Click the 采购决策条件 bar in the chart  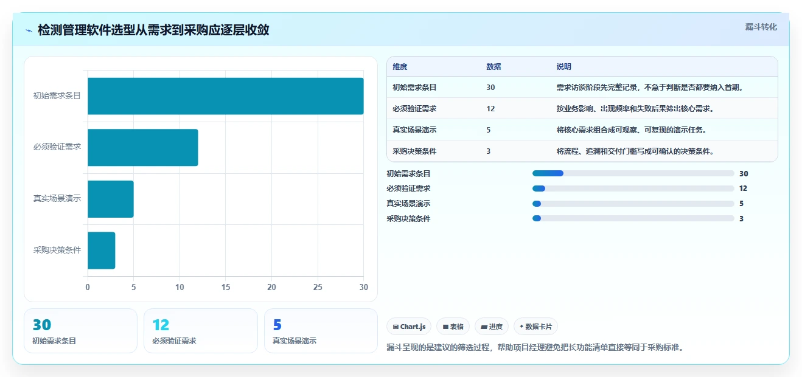(x=102, y=250)
